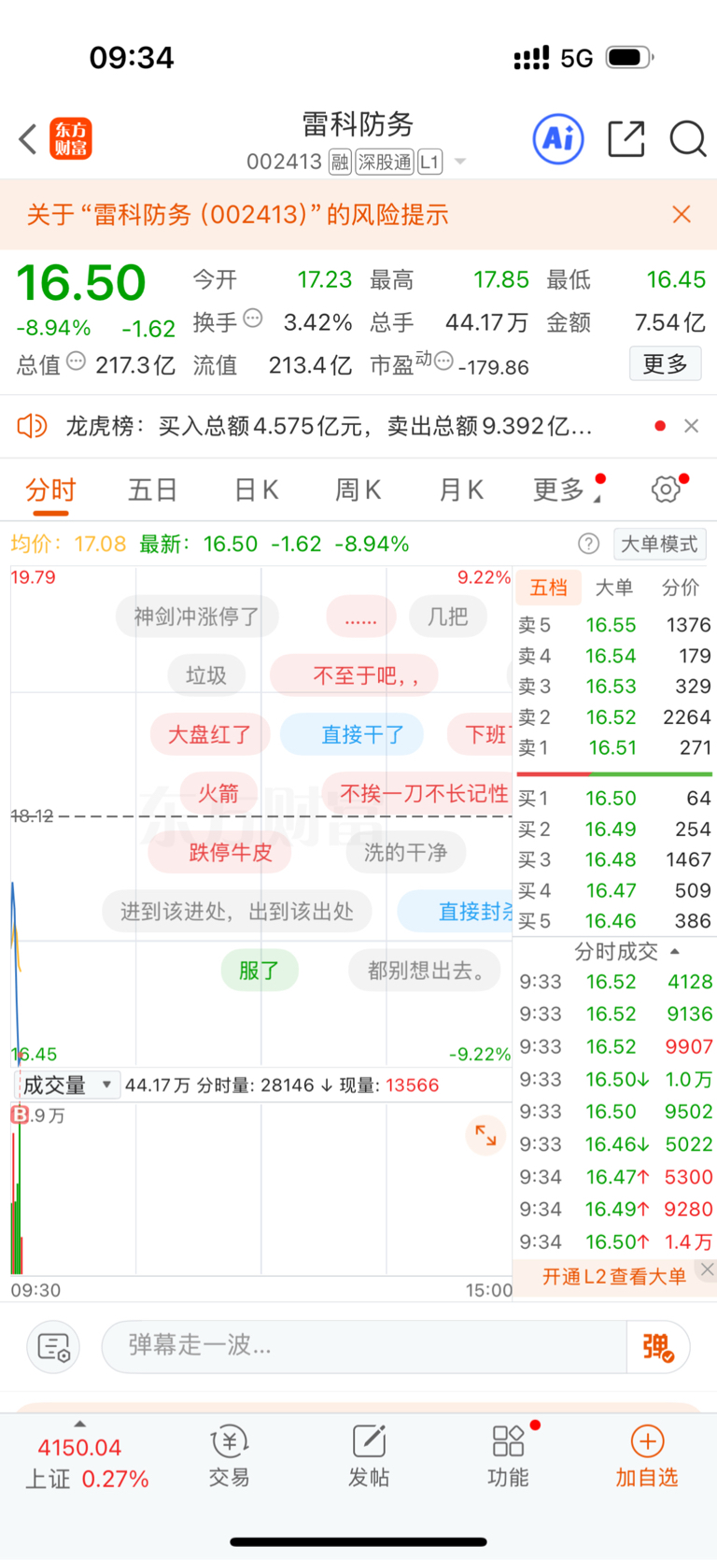The height and width of the screenshot is (1560, 717).
Task: Dismiss the 风险提示 banner
Action: (x=682, y=215)
